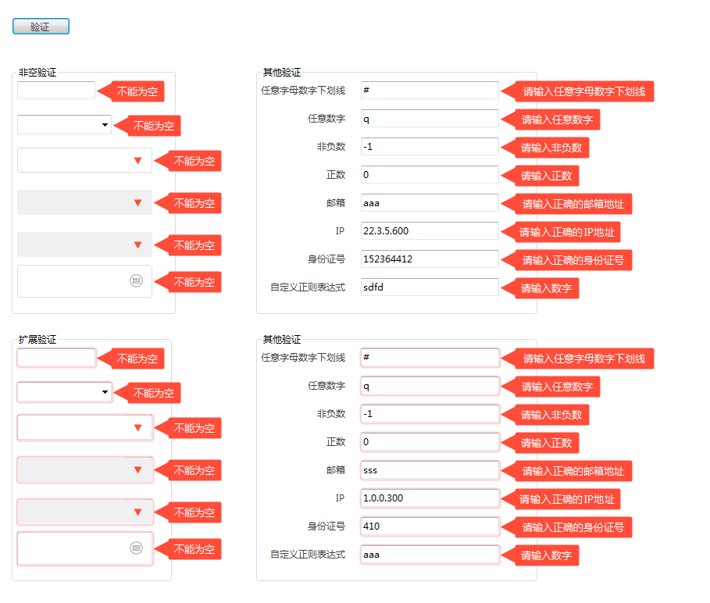Click 邮箱 field containing aaa
Viewport: 710px width, 603px height.
(430, 203)
